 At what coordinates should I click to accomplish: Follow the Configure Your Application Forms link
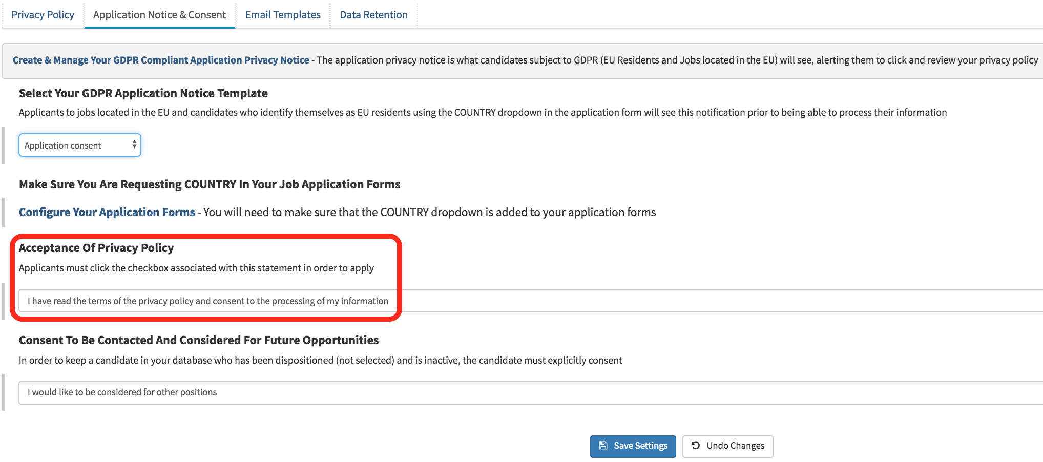[x=107, y=212]
